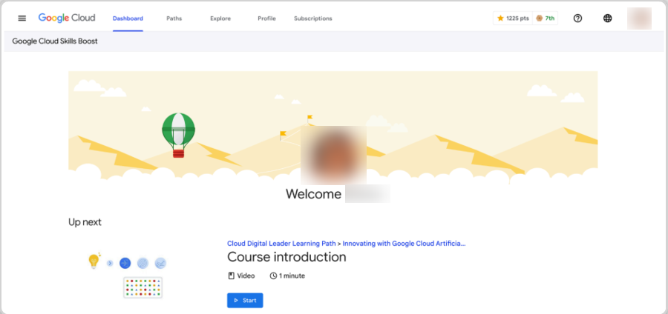Open the blurred account avatar in header
Viewport: 668px width, 314px height.
click(x=639, y=19)
